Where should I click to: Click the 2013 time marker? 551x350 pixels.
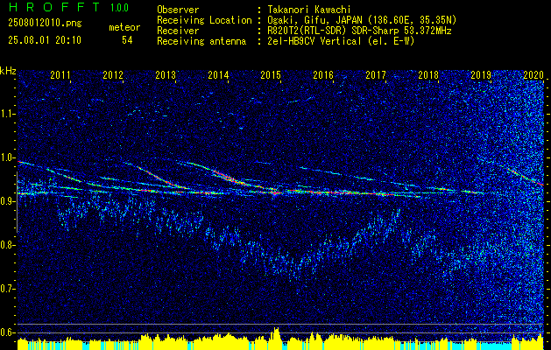coord(166,74)
